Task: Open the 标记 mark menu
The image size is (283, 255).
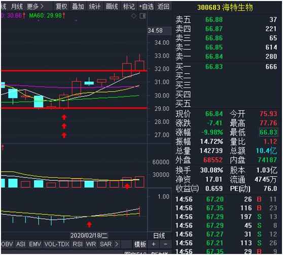Action: (129, 7)
